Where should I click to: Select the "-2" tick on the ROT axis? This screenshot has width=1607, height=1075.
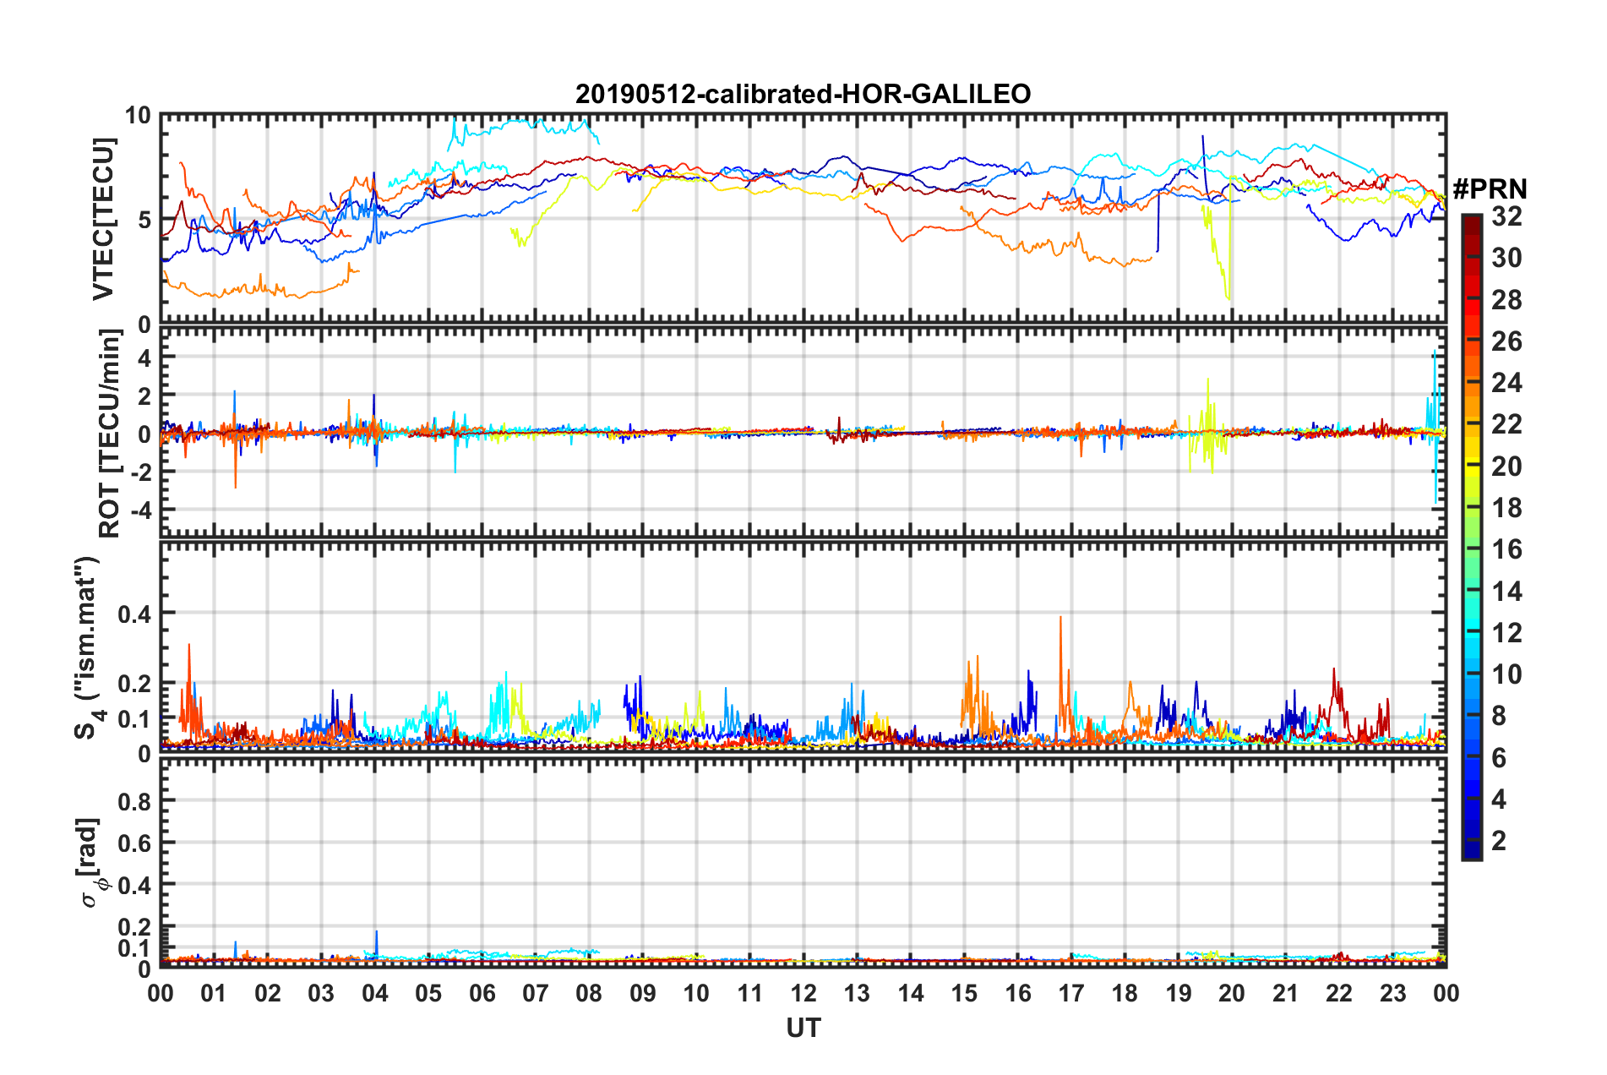(x=139, y=472)
